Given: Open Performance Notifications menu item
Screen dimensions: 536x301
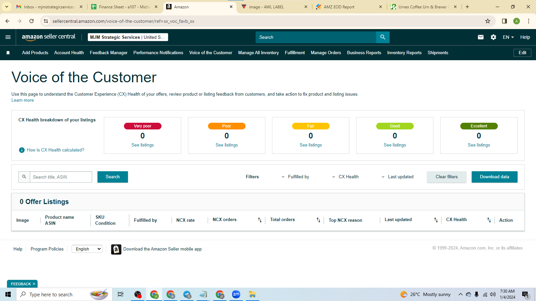Looking at the screenshot, I should [x=158, y=53].
